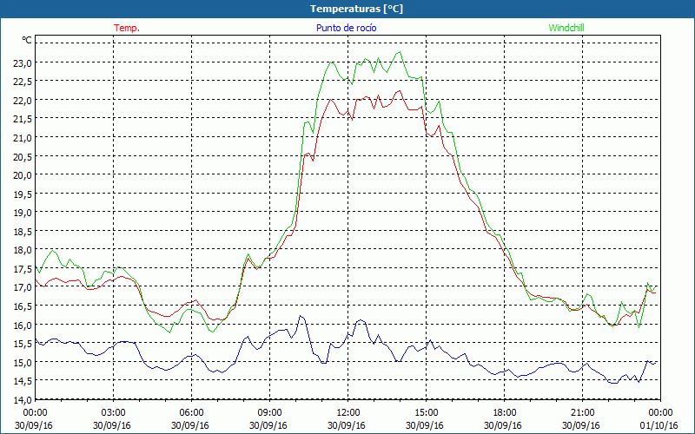Click the 30/09/16 date under 18:00
Viewport: 695px width, 434px height.
pos(503,425)
